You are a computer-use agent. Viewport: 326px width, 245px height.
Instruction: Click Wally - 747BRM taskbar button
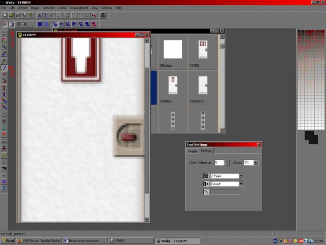(178, 241)
